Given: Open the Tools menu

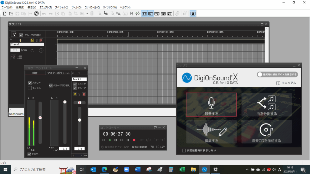Looking at the screenshot, I should (x=76, y=8).
